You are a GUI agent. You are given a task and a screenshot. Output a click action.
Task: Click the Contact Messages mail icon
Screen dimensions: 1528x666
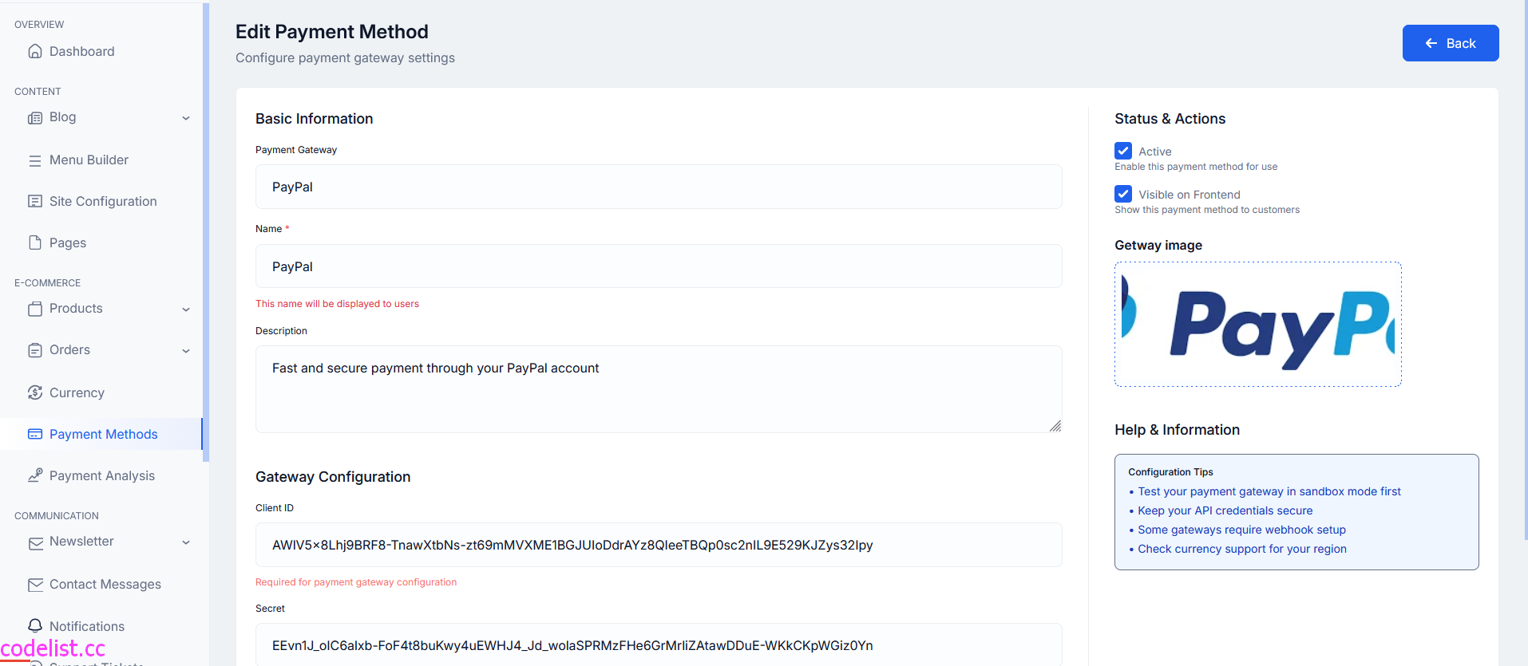point(35,585)
